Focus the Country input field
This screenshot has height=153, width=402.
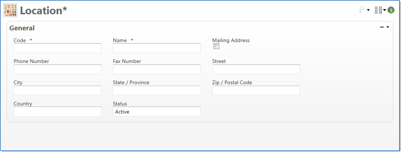click(x=57, y=112)
